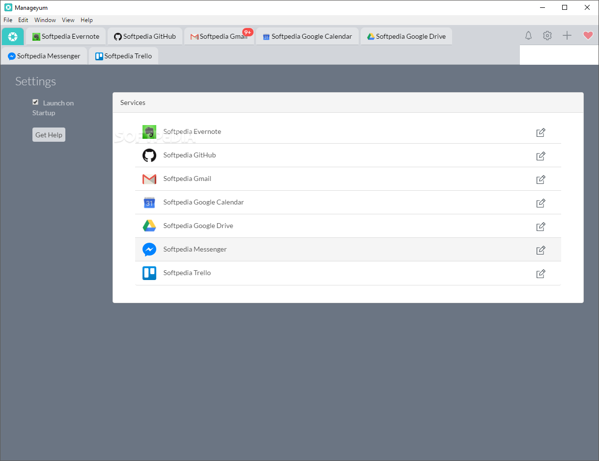Click the Evernote elephant icon in Services list
This screenshot has width=599, height=461.
[149, 132]
